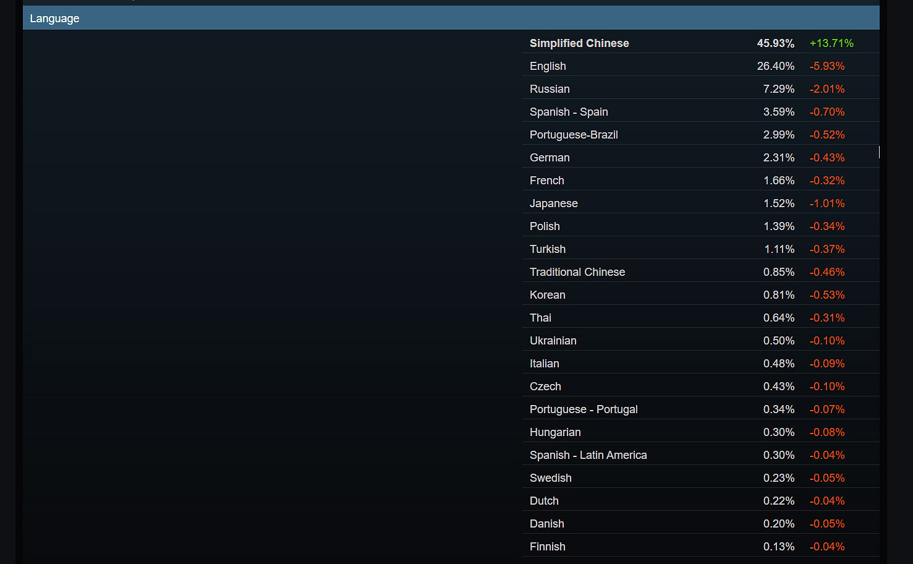Click the Korean language label
Viewport: 913px width, 564px height.
point(548,295)
